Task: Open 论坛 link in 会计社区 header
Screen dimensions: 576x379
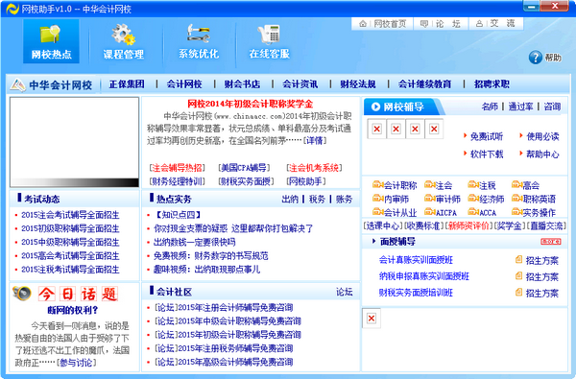Action: pos(345,292)
